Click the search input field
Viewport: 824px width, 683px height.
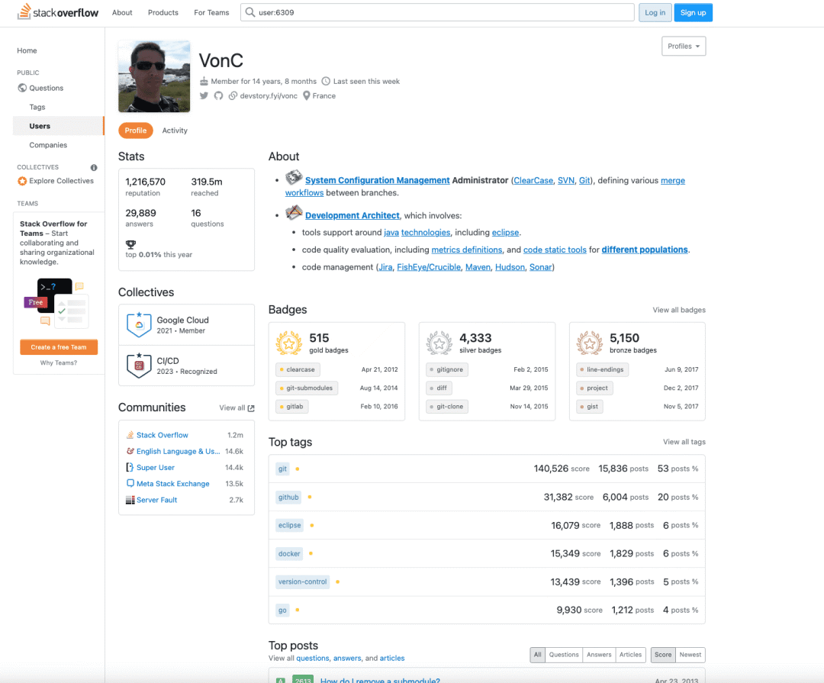(437, 12)
